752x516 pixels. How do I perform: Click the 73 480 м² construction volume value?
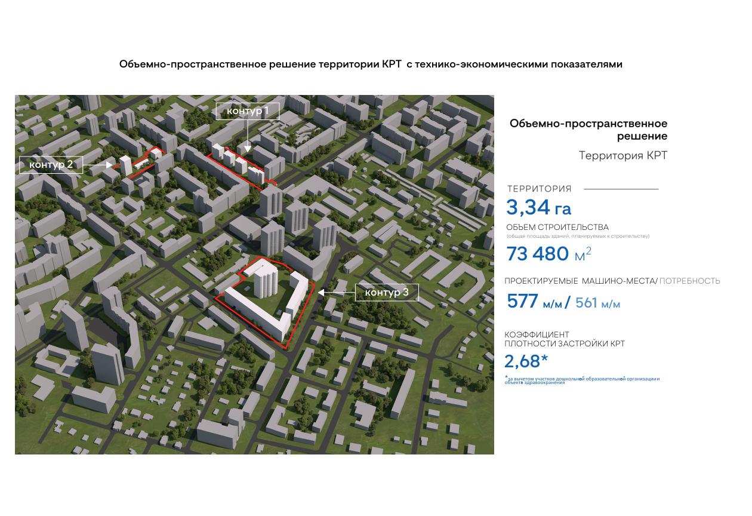(x=548, y=254)
